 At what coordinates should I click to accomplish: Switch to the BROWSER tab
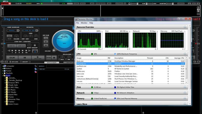(x=52, y=63)
